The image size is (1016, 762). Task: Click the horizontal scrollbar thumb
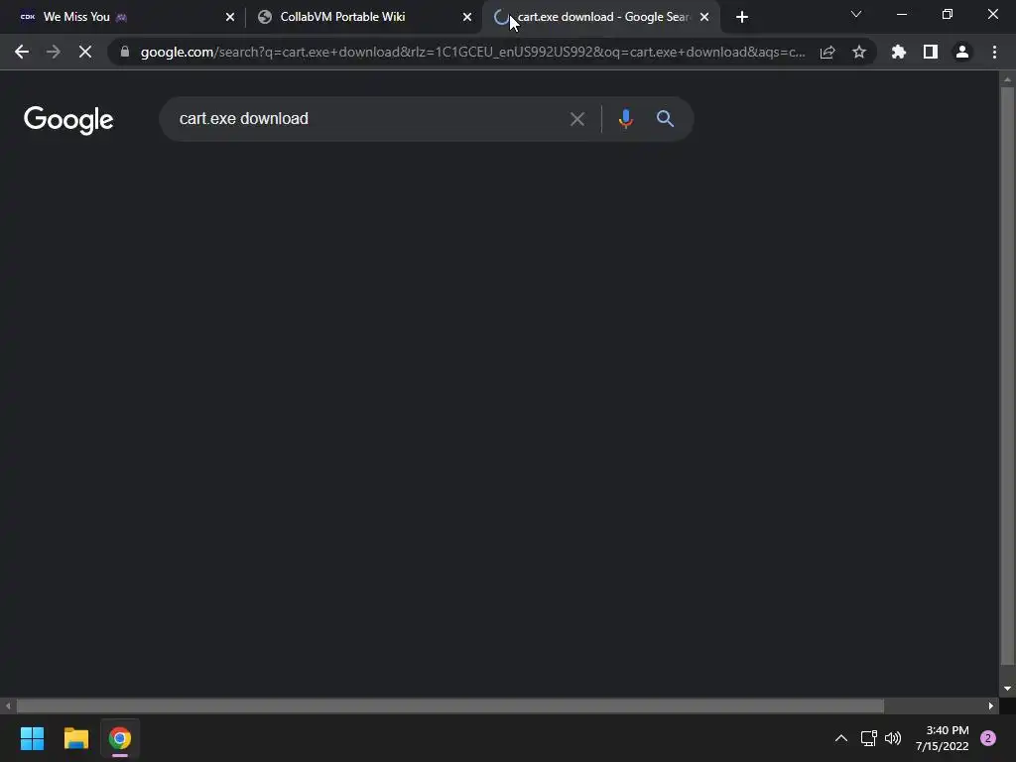(x=450, y=705)
